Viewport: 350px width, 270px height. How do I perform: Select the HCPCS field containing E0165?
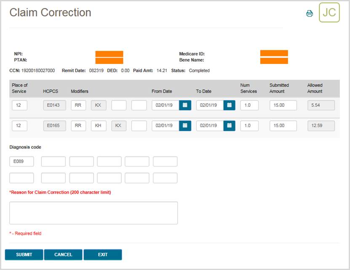tap(54, 126)
